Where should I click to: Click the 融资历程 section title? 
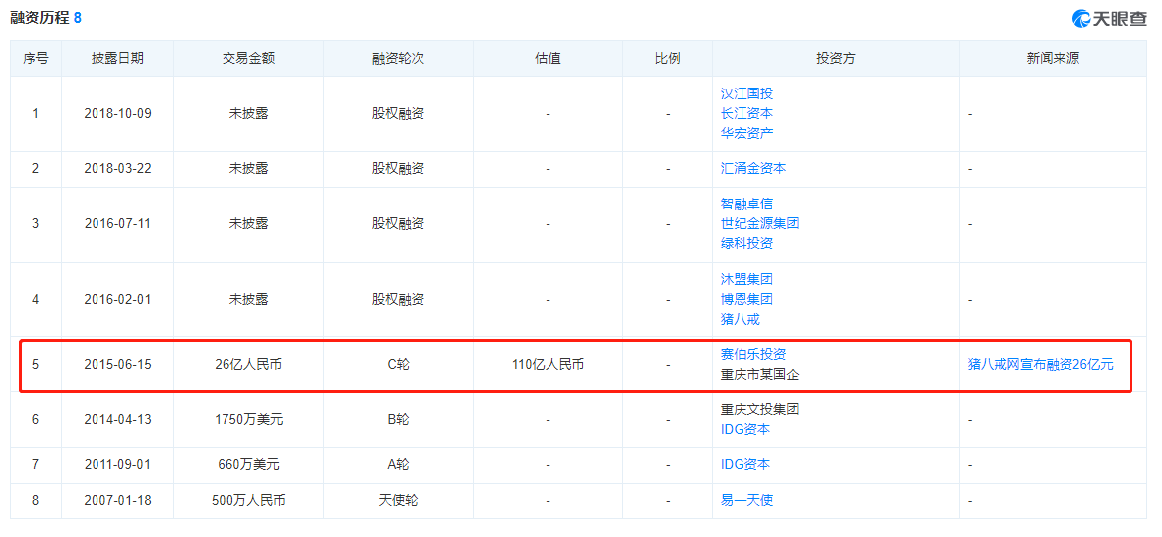click(39, 18)
